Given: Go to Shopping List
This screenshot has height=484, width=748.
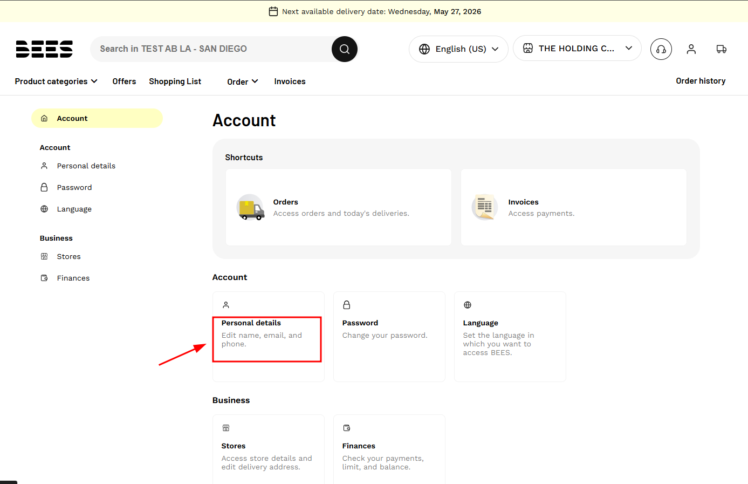Looking at the screenshot, I should 175,81.
